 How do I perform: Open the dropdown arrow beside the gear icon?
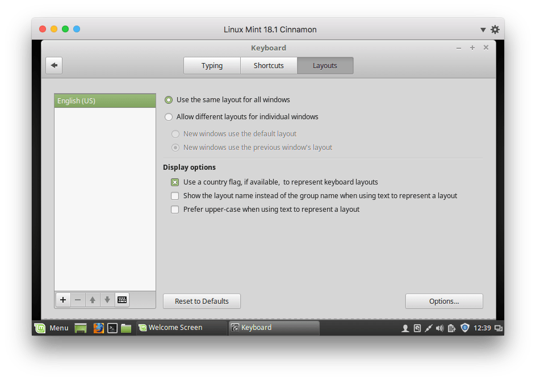483,29
